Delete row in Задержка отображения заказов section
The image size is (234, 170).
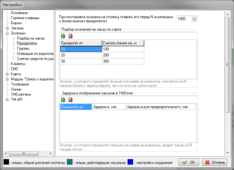(70, 100)
